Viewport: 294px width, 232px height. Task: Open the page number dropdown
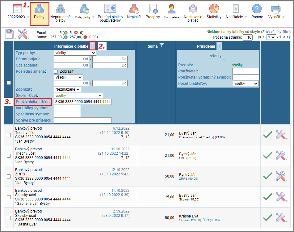[271, 37]
